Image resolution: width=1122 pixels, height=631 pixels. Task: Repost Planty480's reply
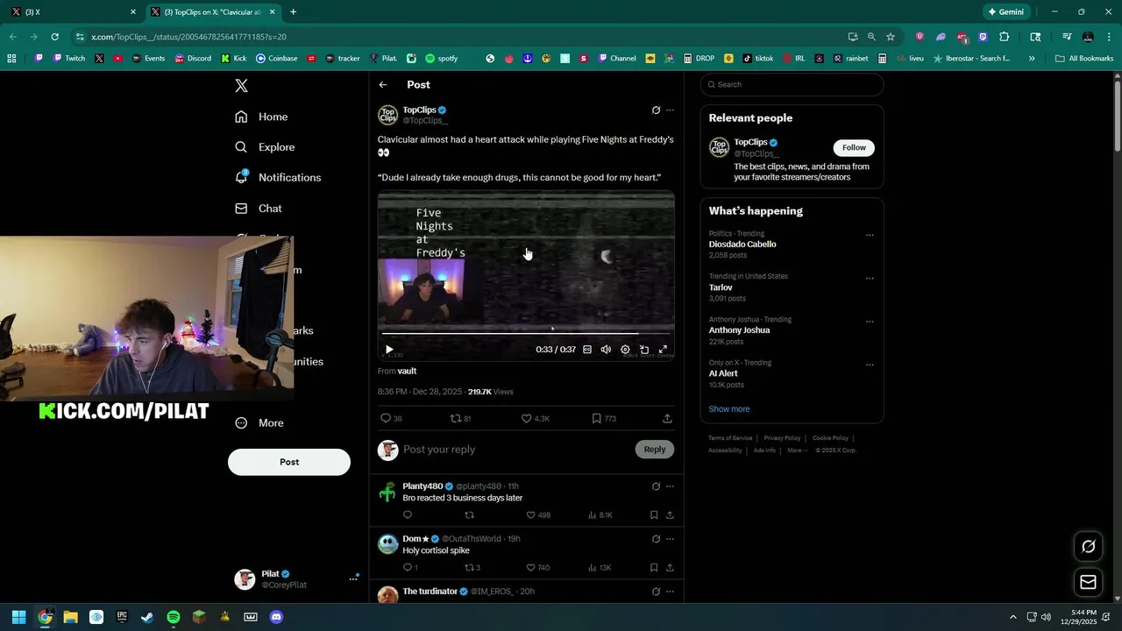pyautogui.click(x=469, y=515)
